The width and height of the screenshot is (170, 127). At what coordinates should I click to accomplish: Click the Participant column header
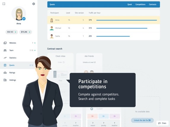tap(54, 13)
